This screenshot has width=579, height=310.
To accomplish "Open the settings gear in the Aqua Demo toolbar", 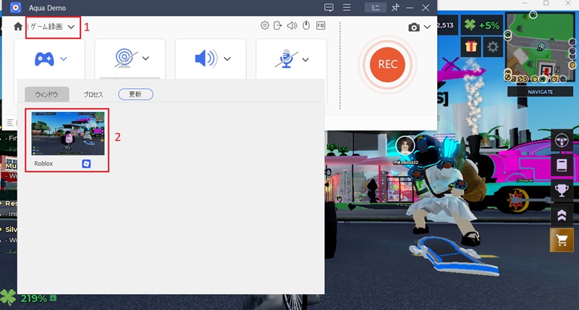I will point(265,25).
